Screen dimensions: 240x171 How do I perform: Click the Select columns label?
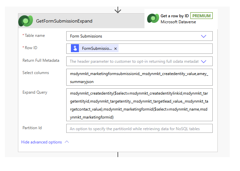coord(36,73)
